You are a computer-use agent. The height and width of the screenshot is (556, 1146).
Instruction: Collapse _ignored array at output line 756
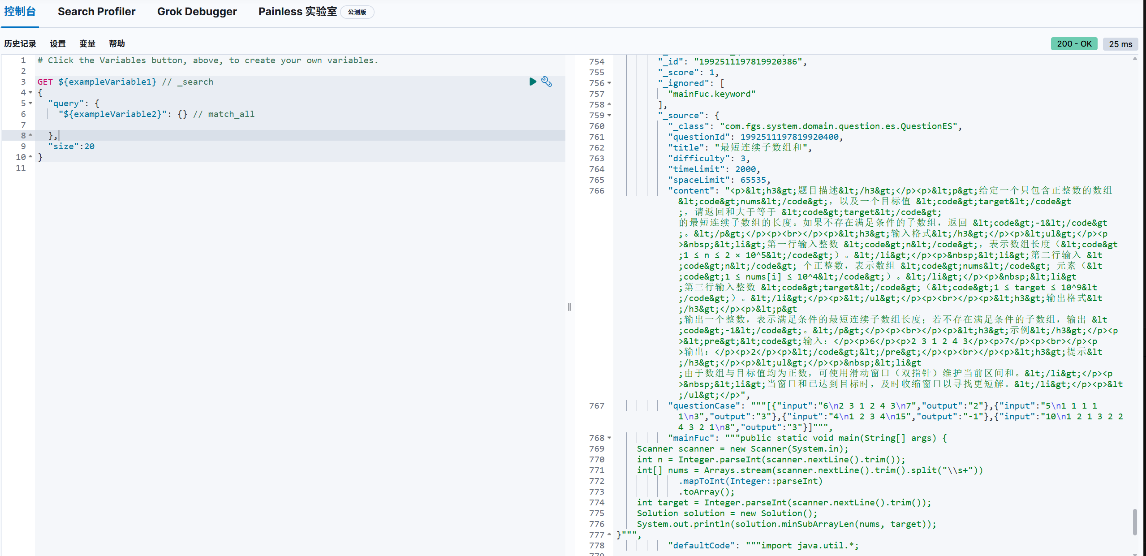[609, 83]
